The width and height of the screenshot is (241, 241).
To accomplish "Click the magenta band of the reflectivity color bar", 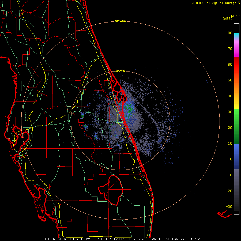I will tap(236, 49).
